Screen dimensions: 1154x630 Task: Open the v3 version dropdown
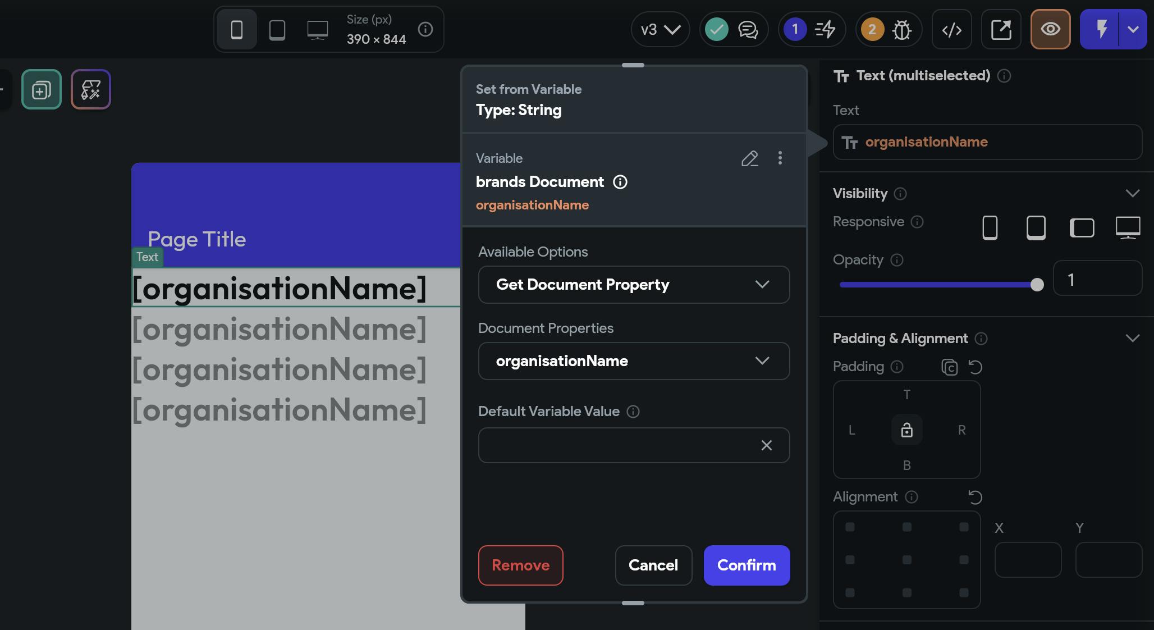coord(660,29)
